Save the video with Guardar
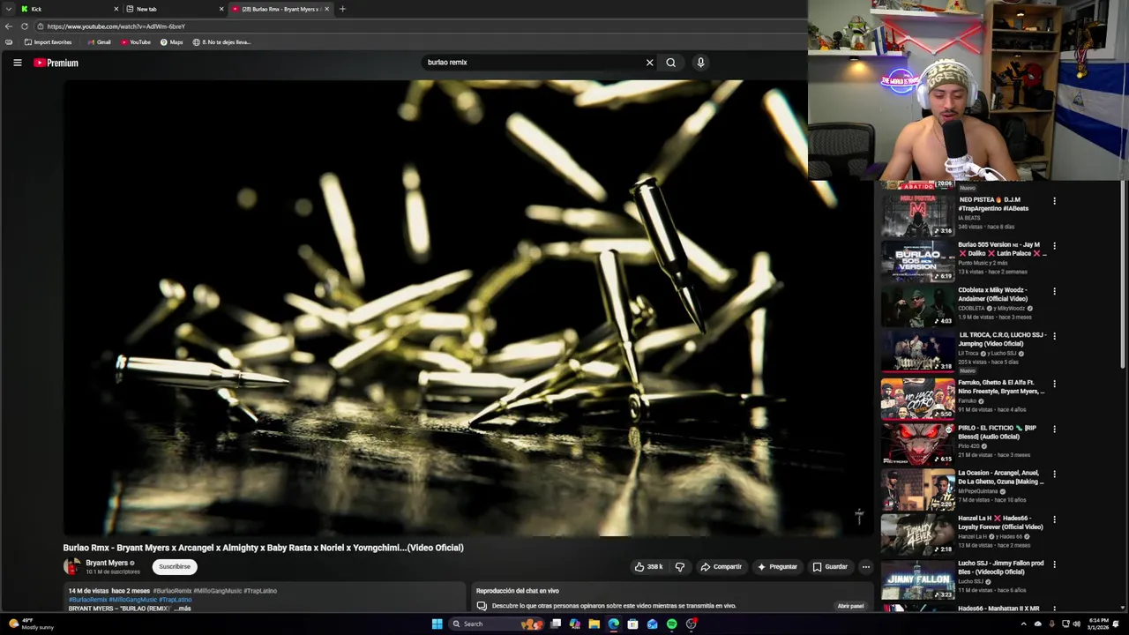 830,567
